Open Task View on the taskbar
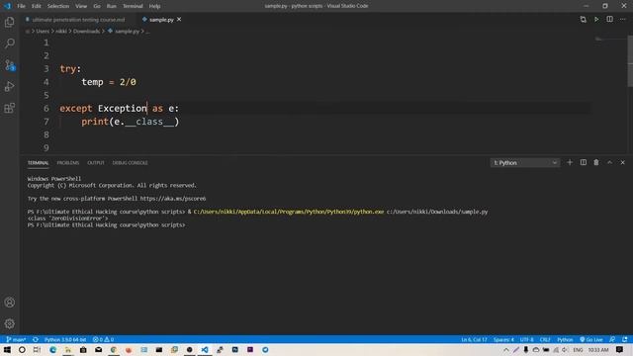The height and width of the screenshot is (356, 633). click(37, 349)
